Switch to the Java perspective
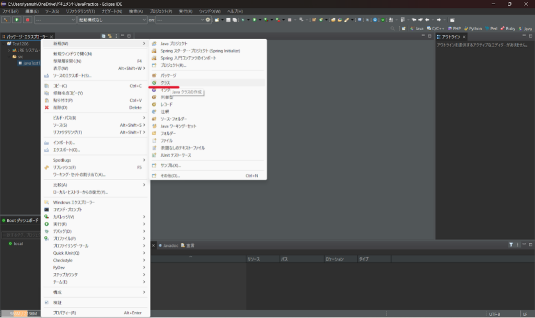This screenshot has width=535, height=318. [417, 28]
